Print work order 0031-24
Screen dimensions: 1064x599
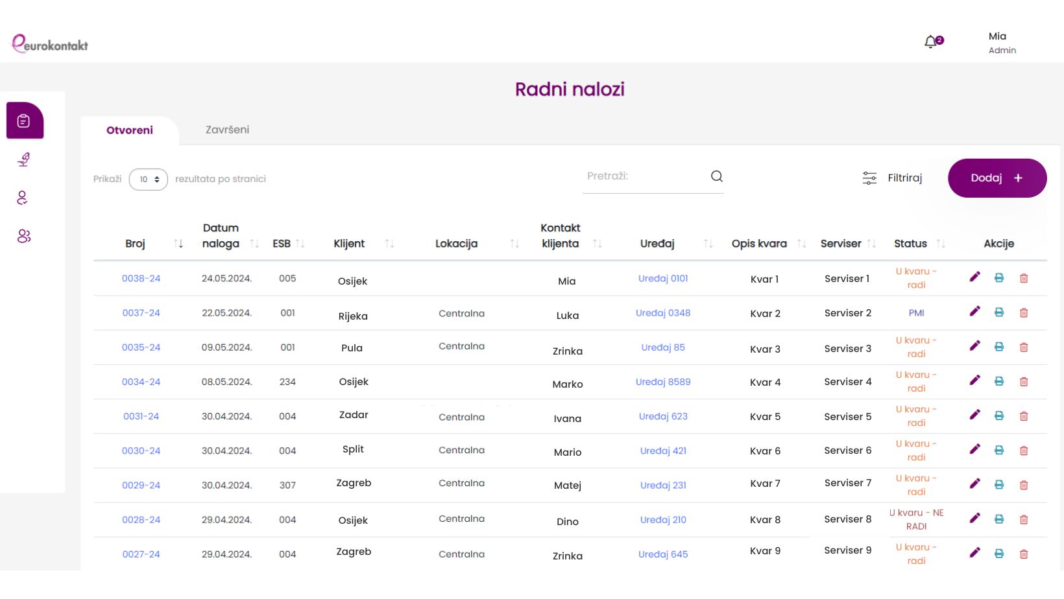pyautogui.click(x=999, y=416)
